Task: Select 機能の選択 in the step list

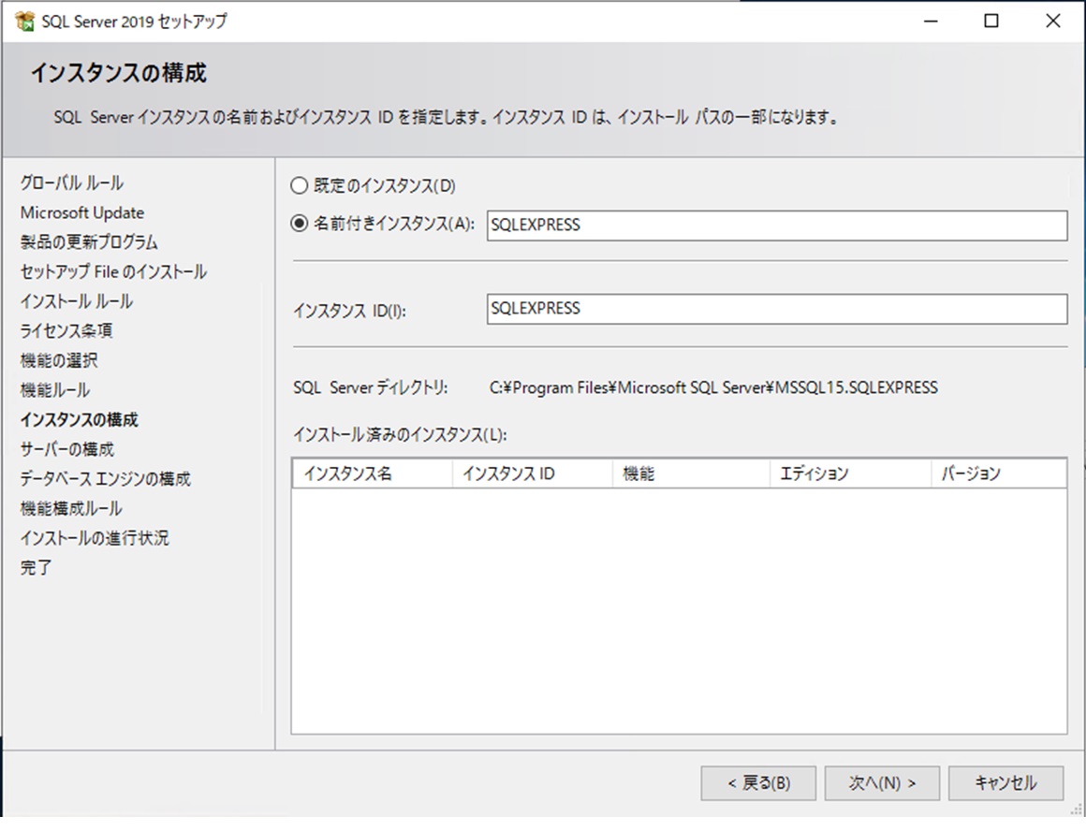Action: (59, 361)
